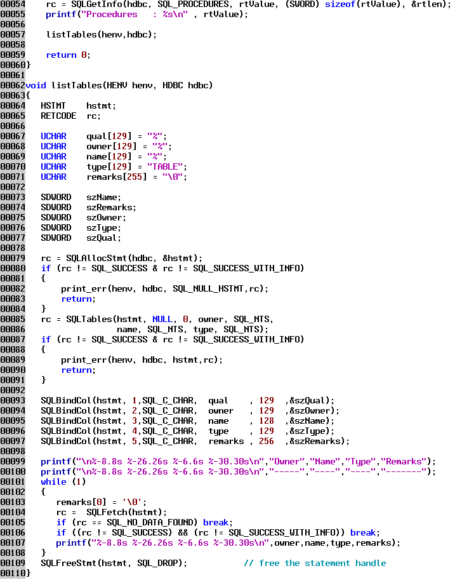
Task: Click the break keyword on line 00105
Action: coord(216,523)
